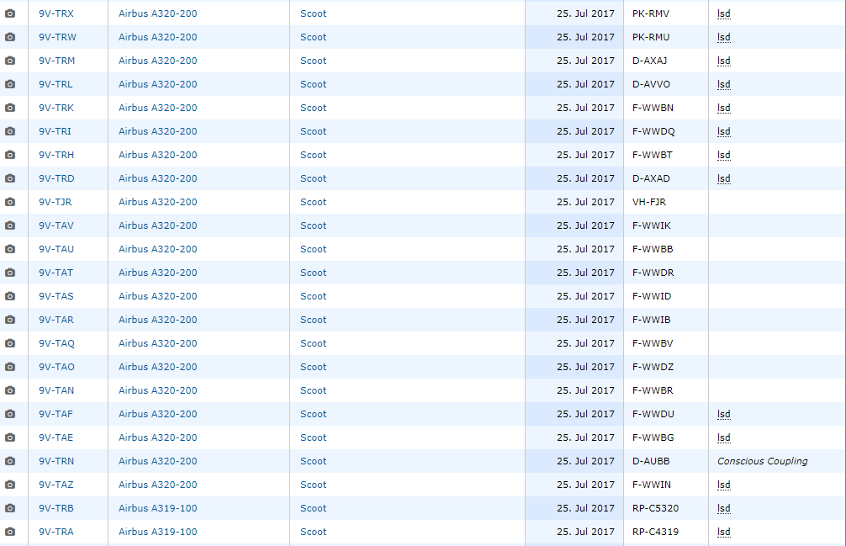Open registration link 9V-TRD
Viewport: 846px width, 546px height.
pos(56,178)
